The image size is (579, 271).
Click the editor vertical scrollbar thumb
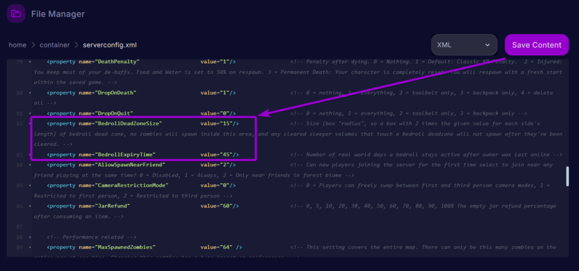[x=568, y=177]
